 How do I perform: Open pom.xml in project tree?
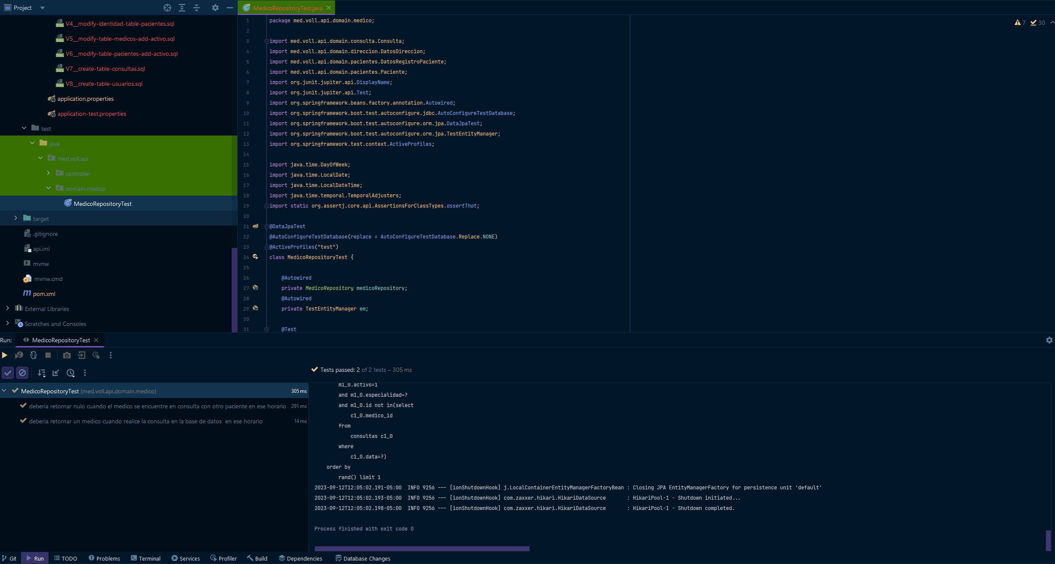(x=44, y=294)
